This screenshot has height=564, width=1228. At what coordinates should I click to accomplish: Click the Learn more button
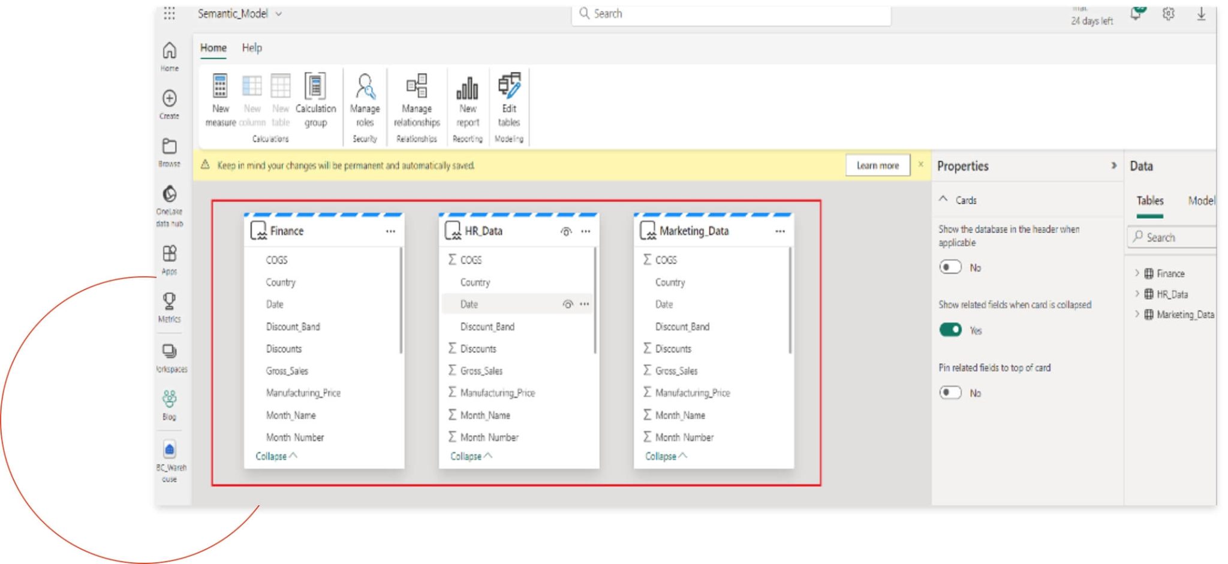(x=878, y=165)
